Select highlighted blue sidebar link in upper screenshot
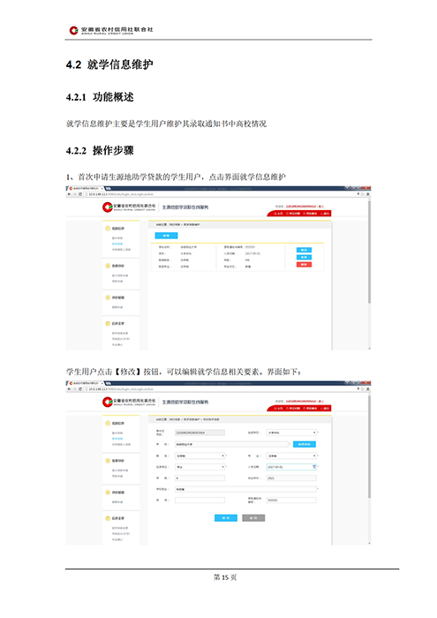The width and height of the screenshot is (437, 618). (117, 244)
